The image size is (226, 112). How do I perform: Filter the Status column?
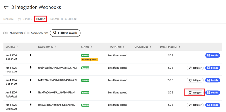coord(91,47)
